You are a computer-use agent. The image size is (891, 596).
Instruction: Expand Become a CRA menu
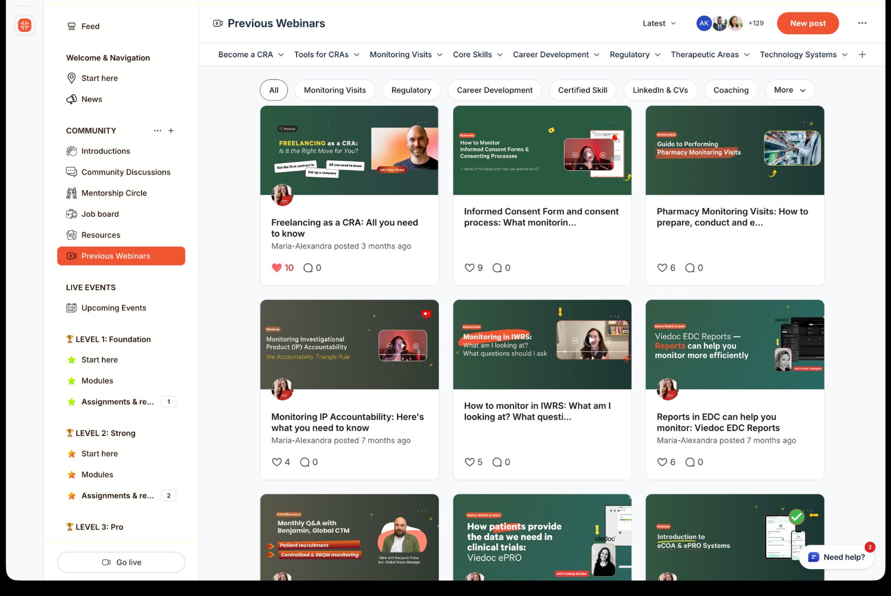coord(251,55)
